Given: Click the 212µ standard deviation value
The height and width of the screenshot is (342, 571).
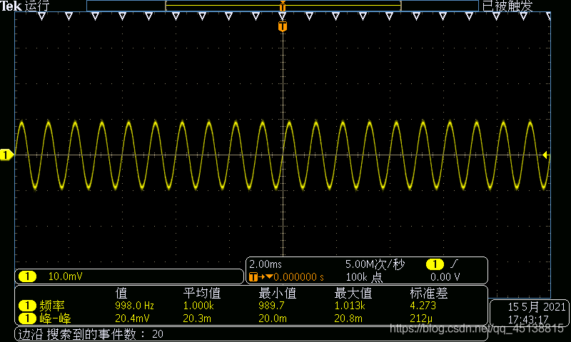Looking at the screenshot, I should [421, 318].
